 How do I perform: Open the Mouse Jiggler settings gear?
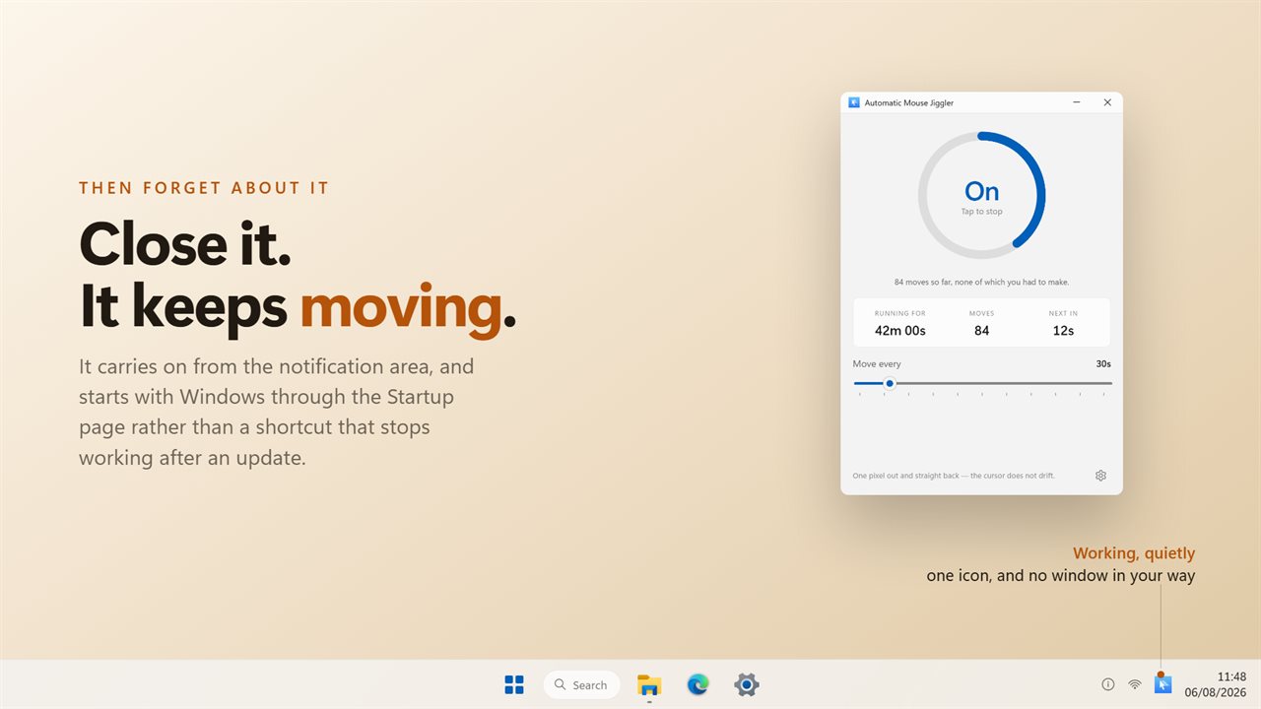(x=1100, y=476)
